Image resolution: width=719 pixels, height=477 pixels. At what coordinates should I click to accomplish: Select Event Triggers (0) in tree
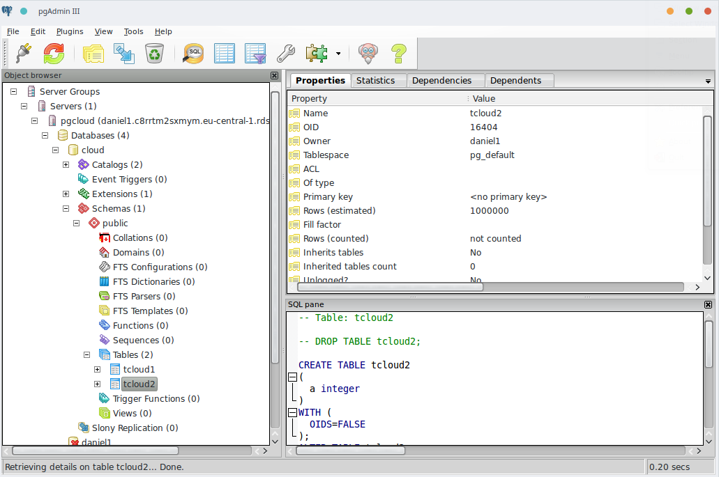(x=129, y=180)
